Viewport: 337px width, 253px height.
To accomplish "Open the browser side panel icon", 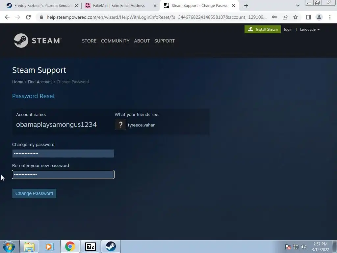I will tap(309, 17).
